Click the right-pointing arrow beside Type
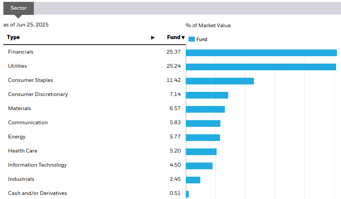 pos(153,38)
